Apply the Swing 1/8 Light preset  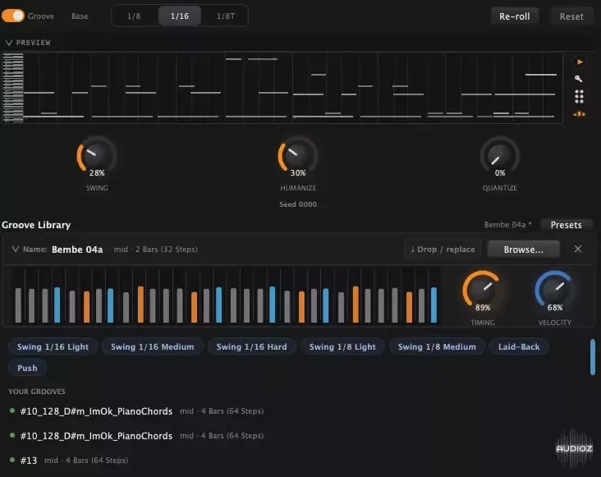[x=342, y=346]
